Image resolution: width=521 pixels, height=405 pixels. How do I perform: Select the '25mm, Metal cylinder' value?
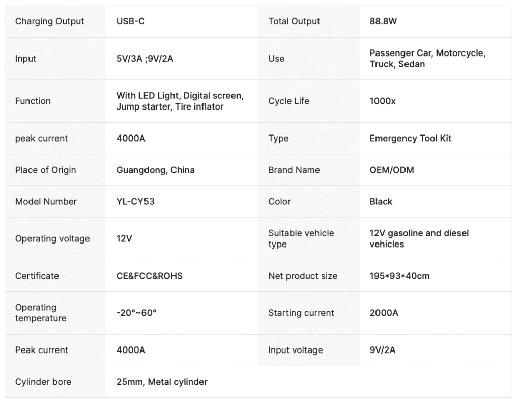click(162, 382)
